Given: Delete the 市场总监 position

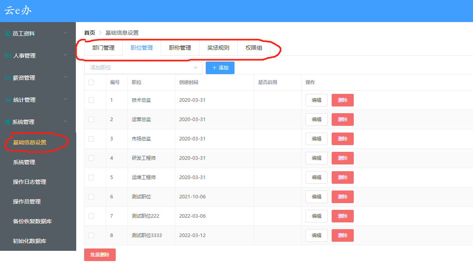Looking at the screenshot, I should tap(343, 138).
